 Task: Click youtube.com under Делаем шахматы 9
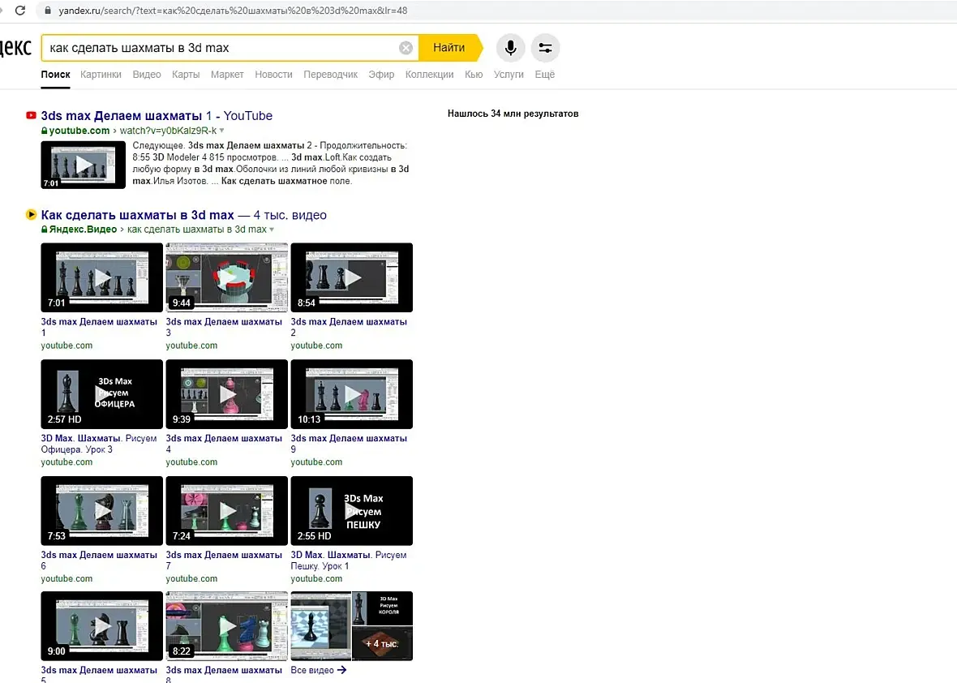point(316,462)
